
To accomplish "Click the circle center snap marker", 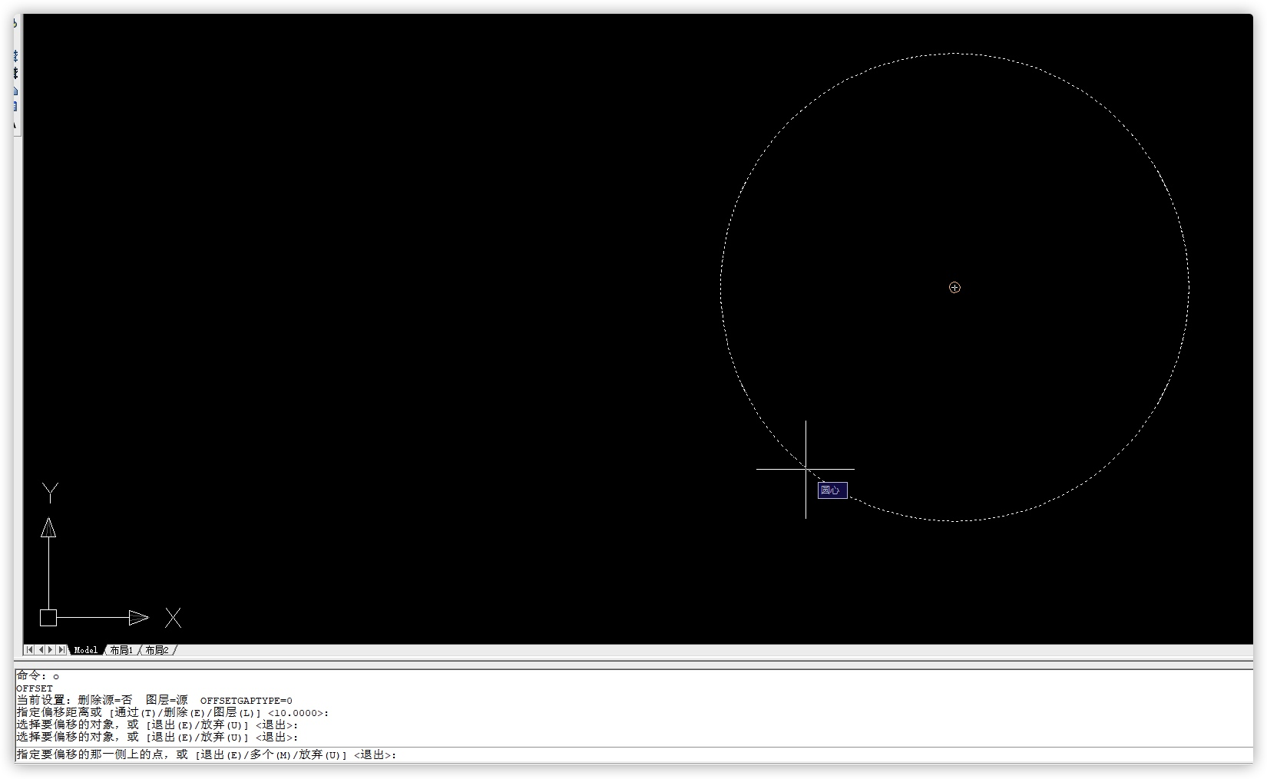I will pos(954,288).
